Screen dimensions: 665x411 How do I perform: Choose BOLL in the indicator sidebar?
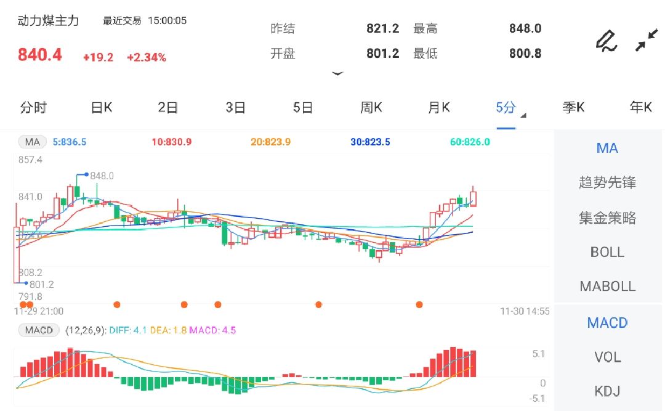click(607, 252)
